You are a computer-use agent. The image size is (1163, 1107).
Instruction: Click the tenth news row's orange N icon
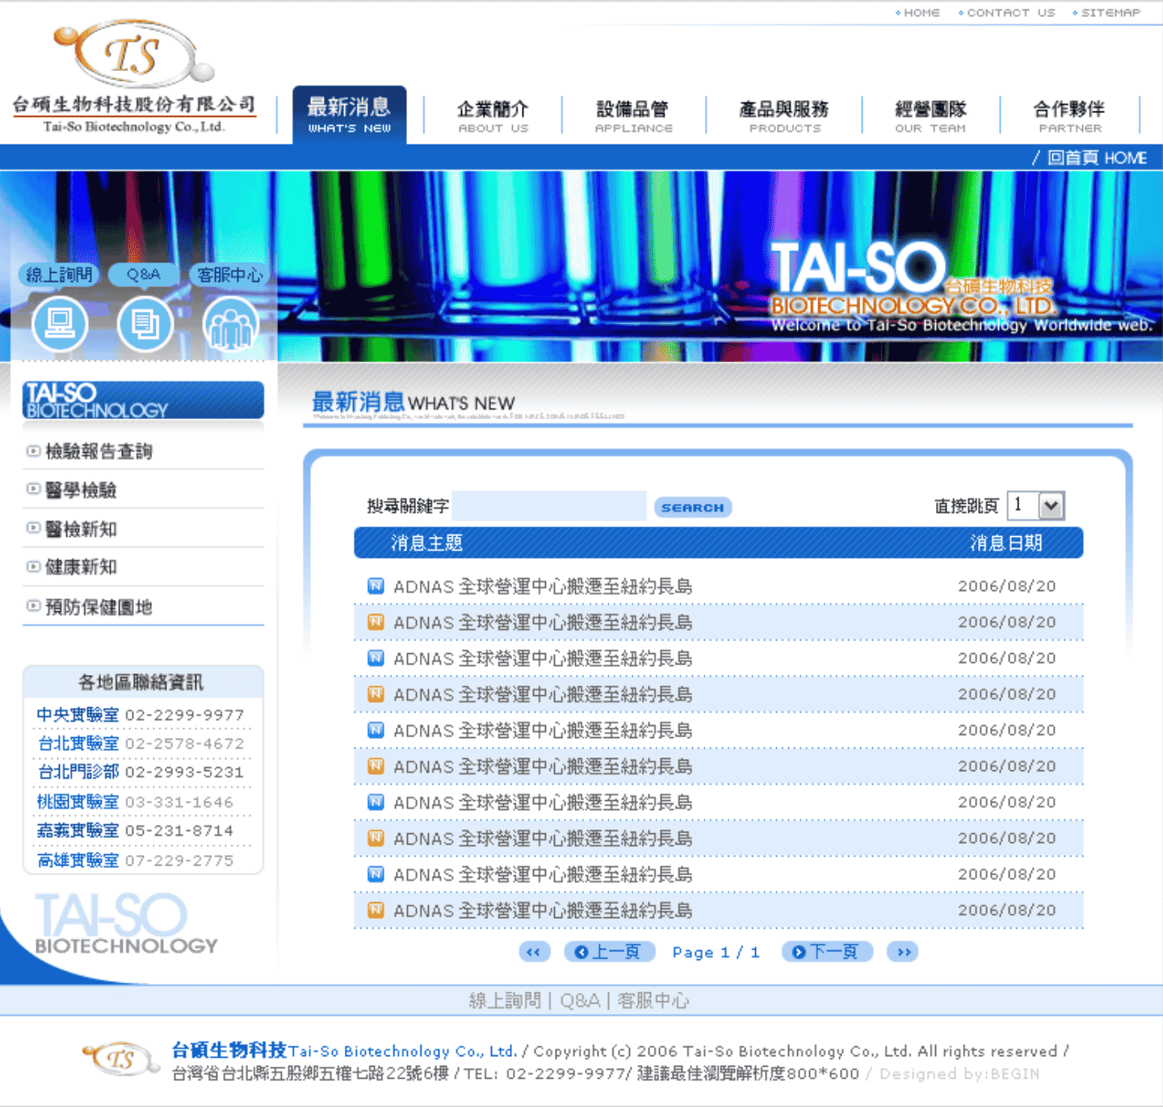click(376, 910)
